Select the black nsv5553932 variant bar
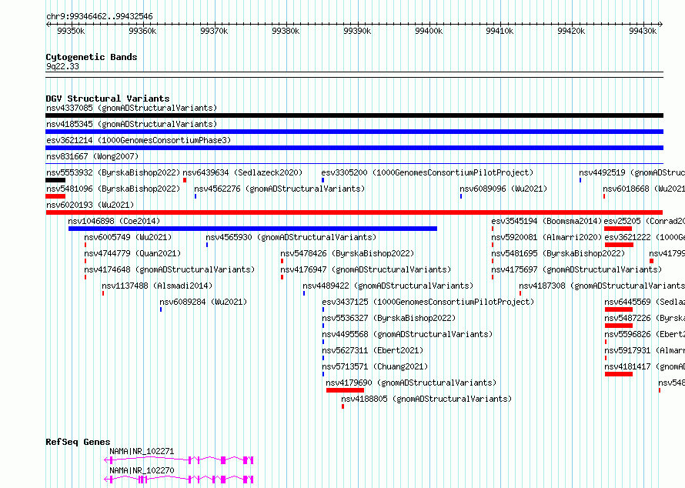Screen dimensions: 685x488 (x=55, y=180)
